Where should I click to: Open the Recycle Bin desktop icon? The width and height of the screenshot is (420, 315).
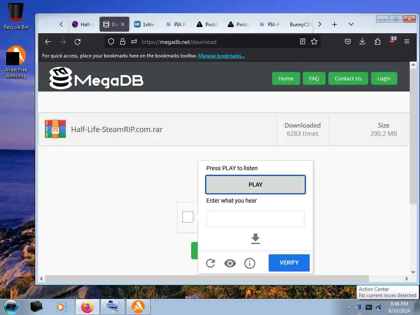(16, 16)
